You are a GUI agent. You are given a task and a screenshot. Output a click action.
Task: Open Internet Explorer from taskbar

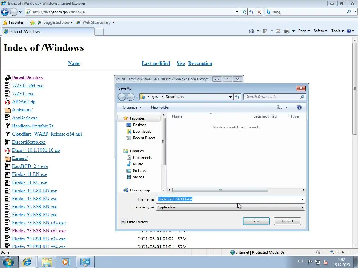[x=27, y=262]
